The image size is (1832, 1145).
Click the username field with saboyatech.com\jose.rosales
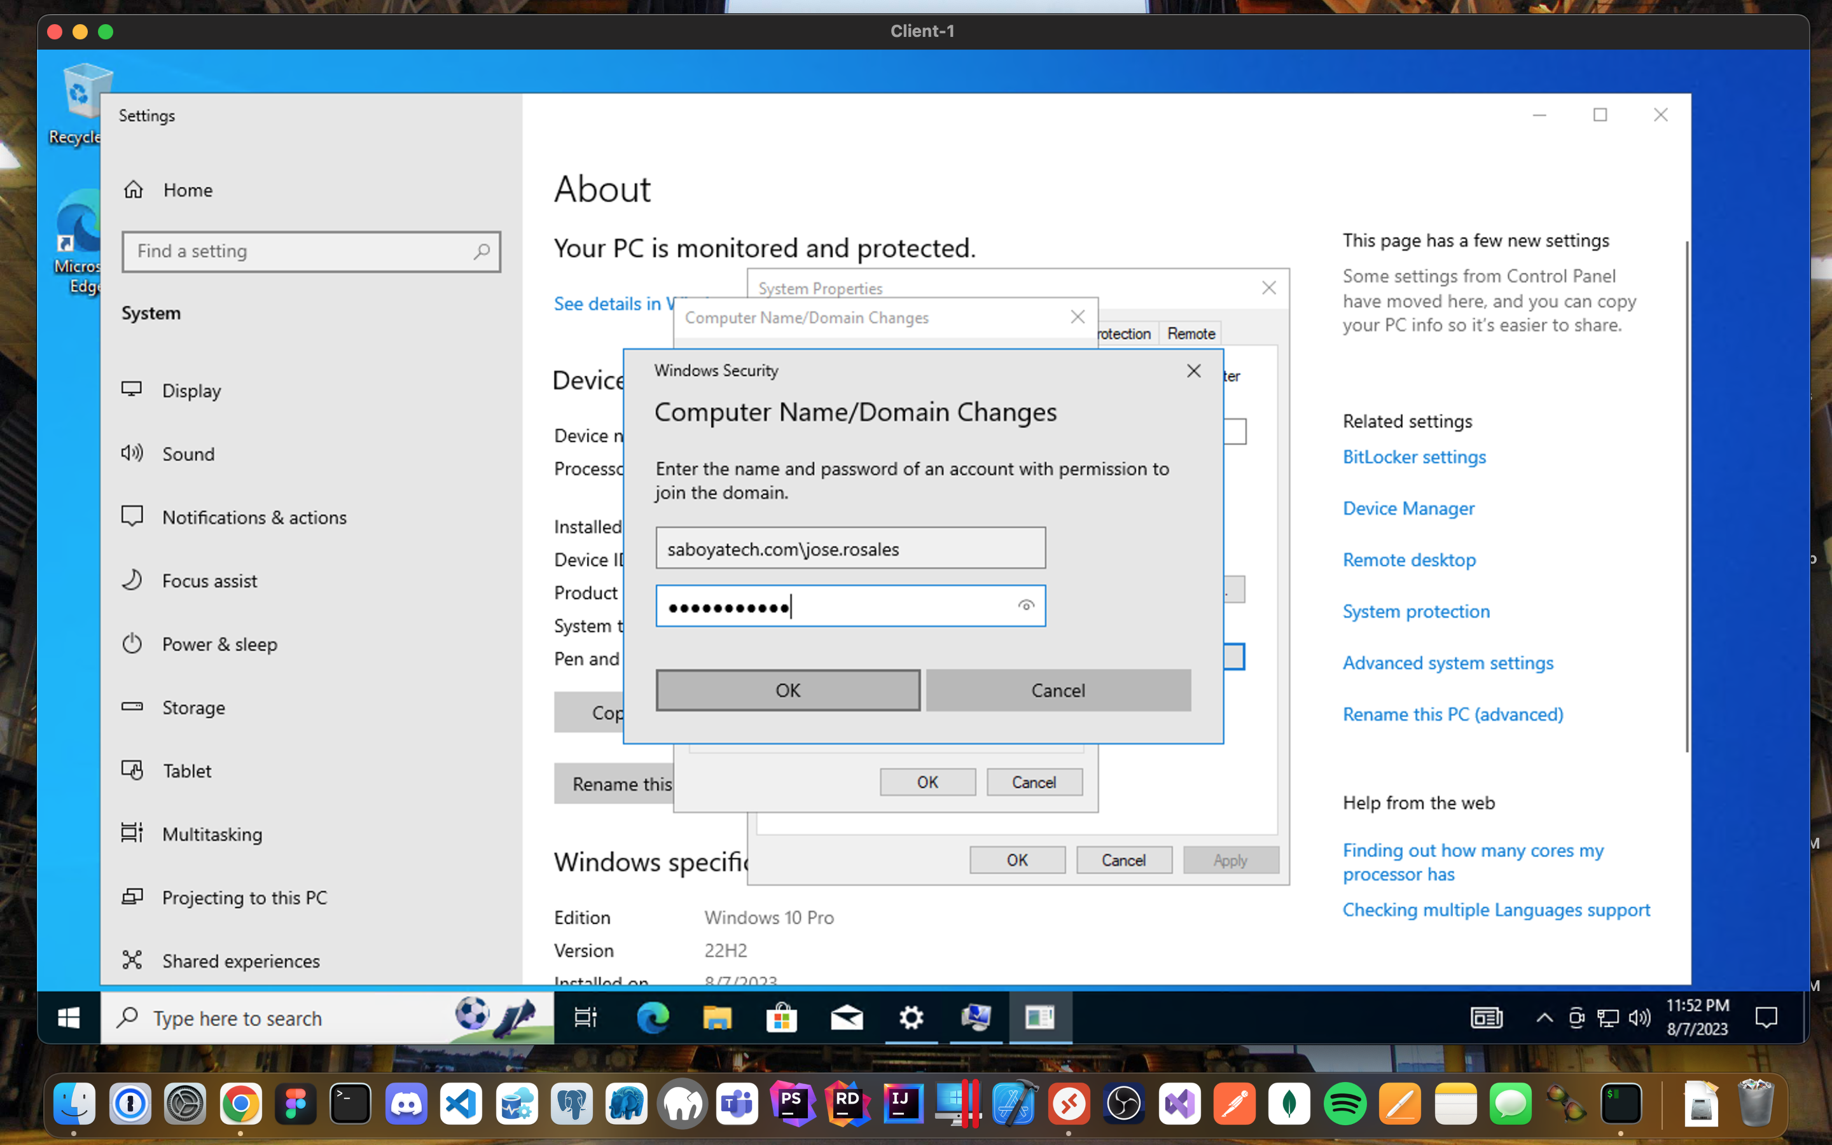849,548
